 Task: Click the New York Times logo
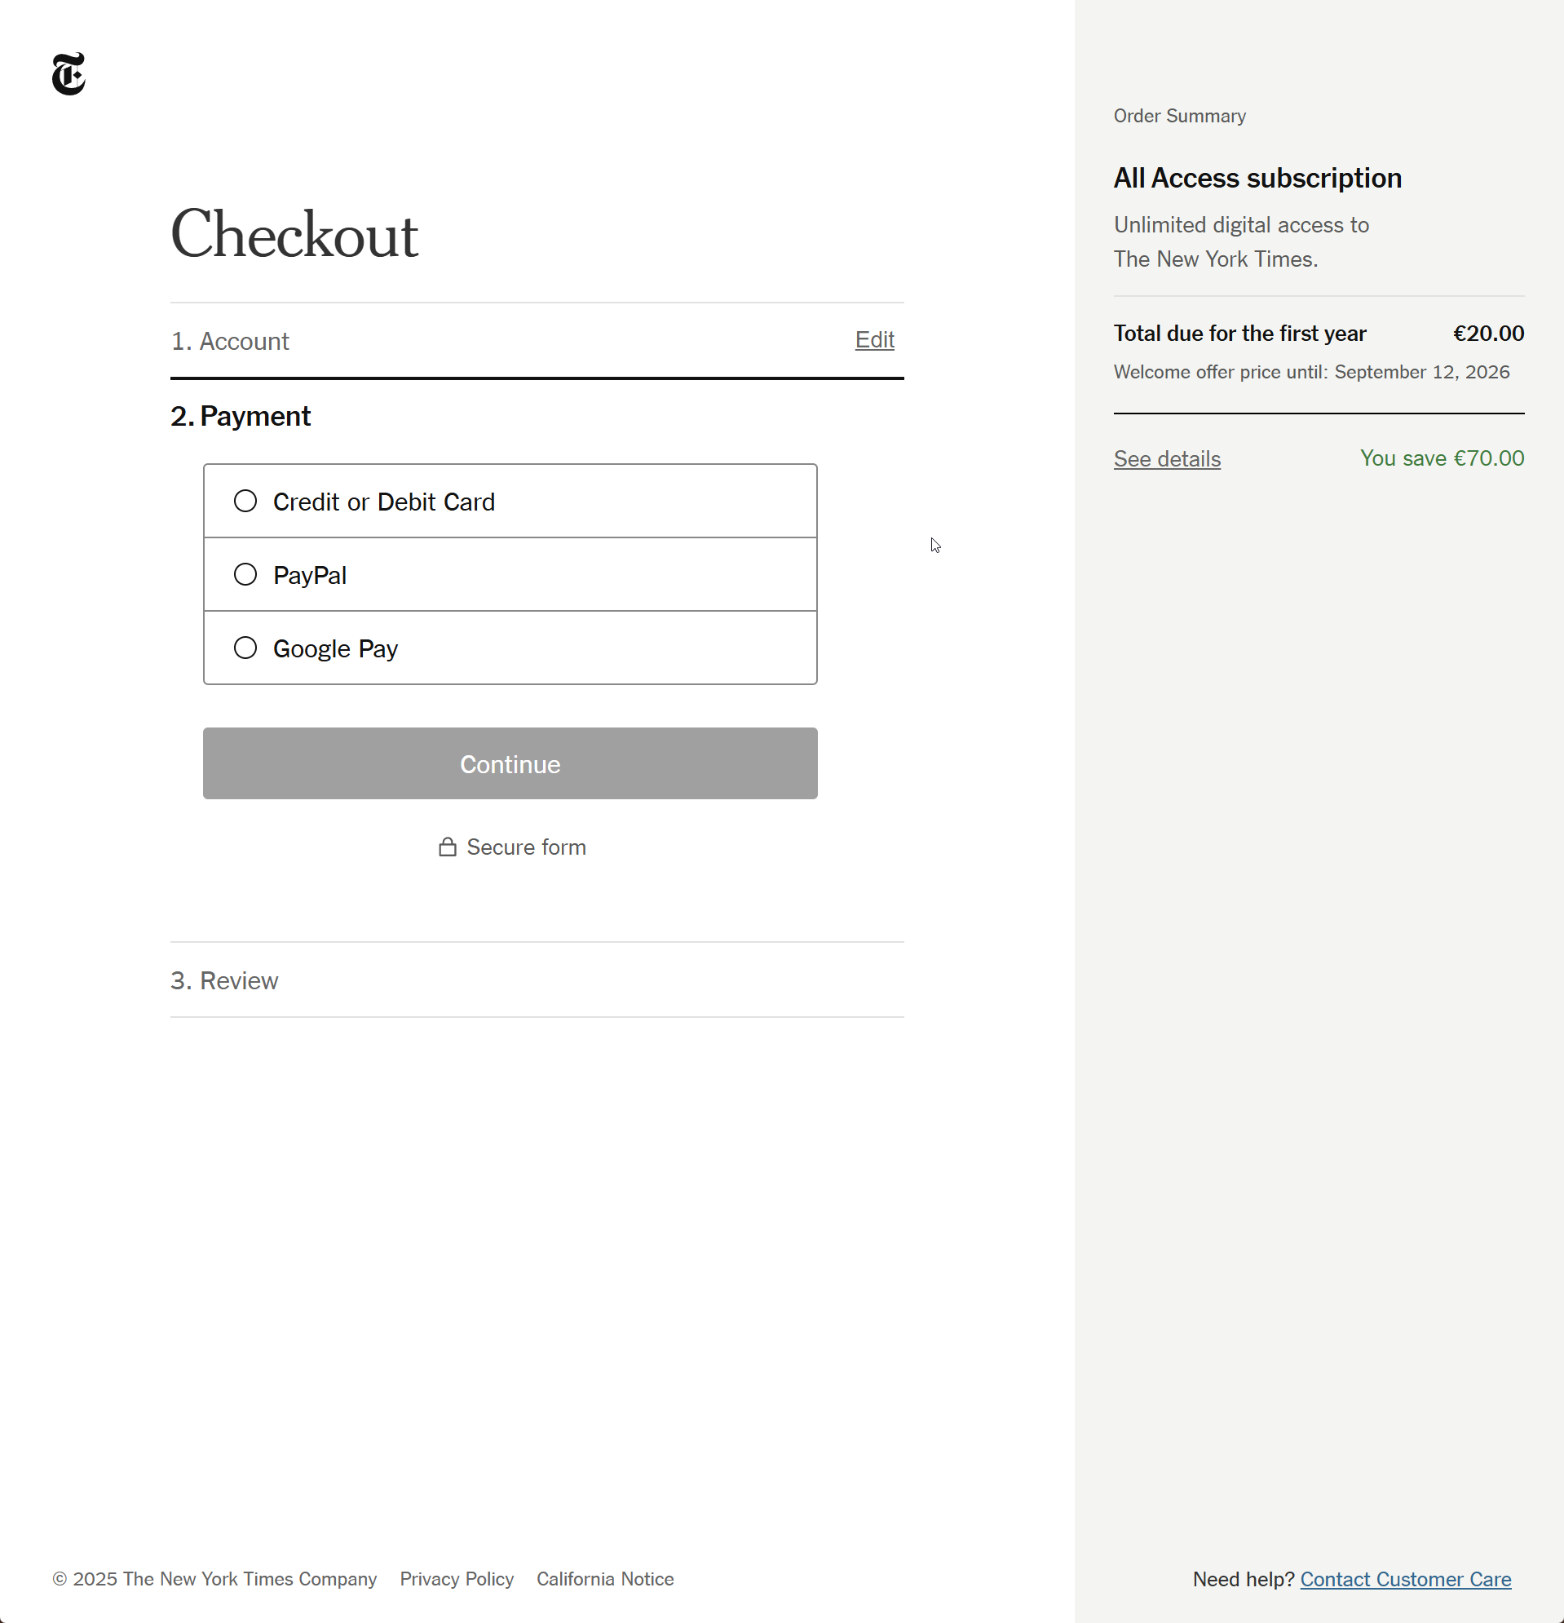click(x=68, y=74)
